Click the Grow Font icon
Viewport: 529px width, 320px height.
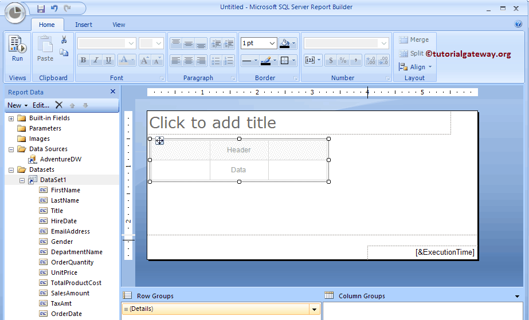tap(144, 60)
